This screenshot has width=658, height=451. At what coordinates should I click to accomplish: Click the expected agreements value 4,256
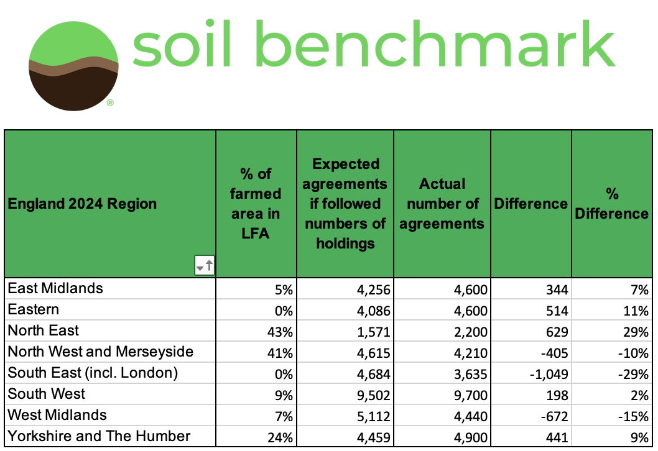[345, 288]
